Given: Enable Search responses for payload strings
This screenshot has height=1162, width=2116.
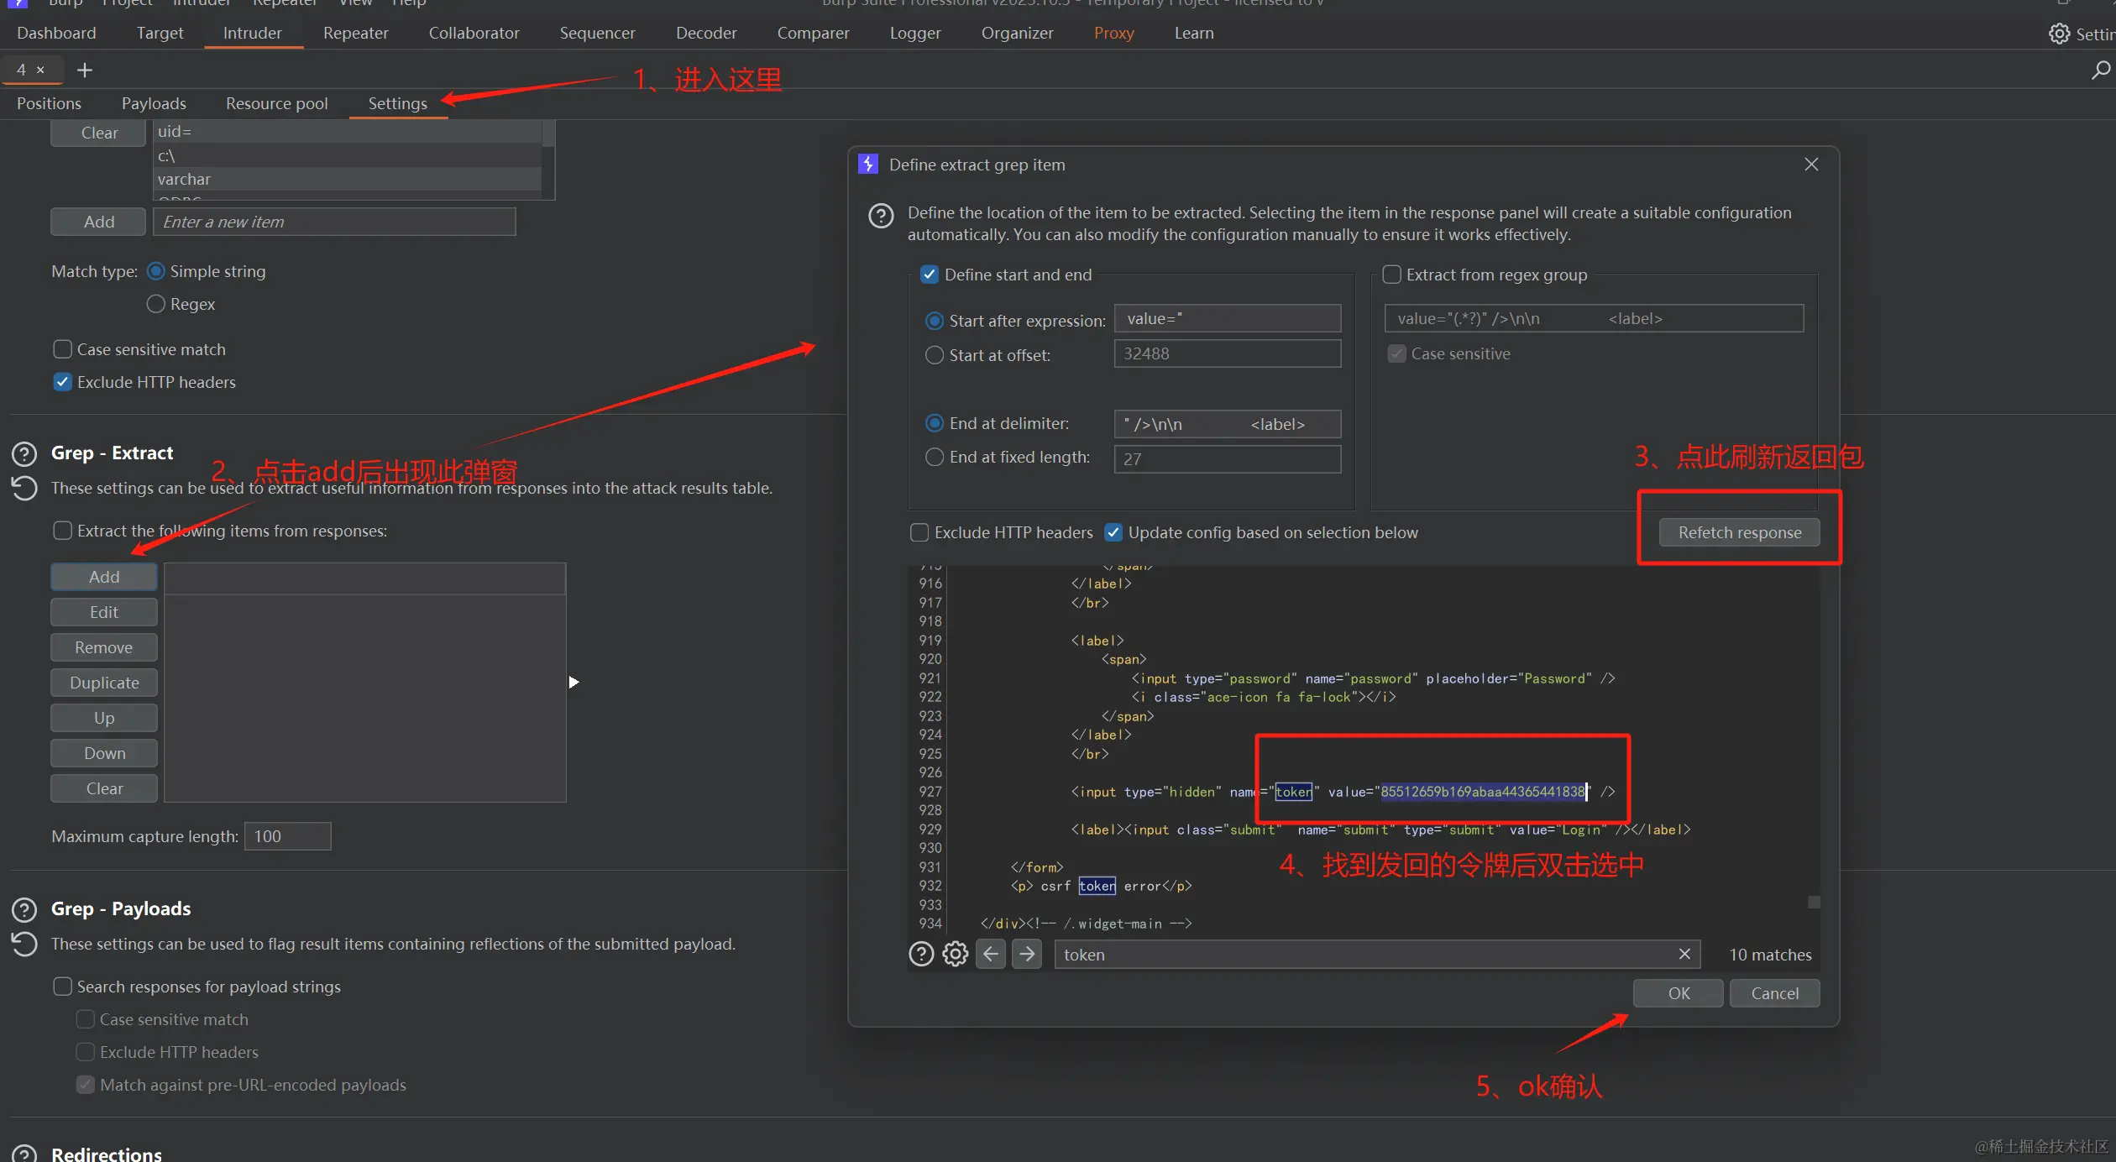Looking at the screenshot, I should pyautogui.click(x=62, y=987).
